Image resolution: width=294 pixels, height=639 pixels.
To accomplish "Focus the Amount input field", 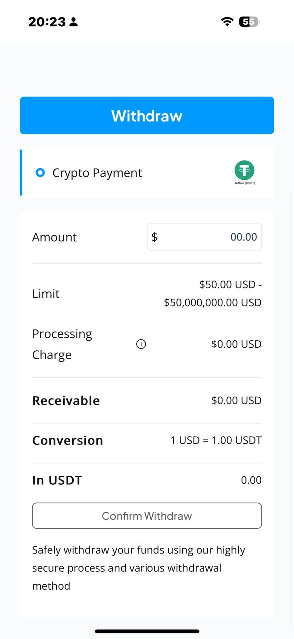I will 204,237.
